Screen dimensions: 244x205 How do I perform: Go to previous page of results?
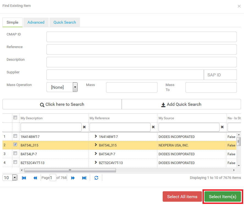pos(35,178)
